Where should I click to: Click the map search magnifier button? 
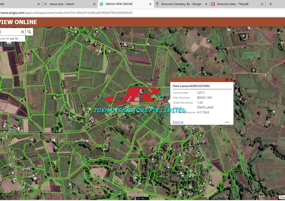pos(30,32)
